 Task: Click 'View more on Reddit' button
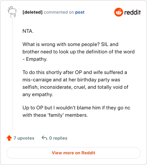point(73,153)
